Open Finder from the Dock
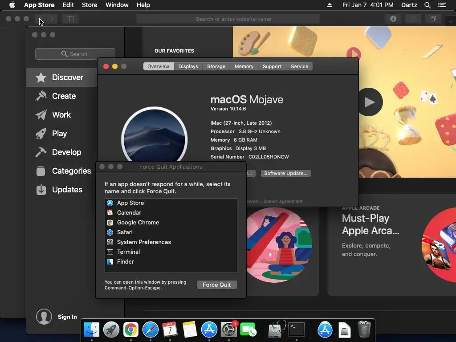This screenshot has width=456, height=342. tap(92, 330)
